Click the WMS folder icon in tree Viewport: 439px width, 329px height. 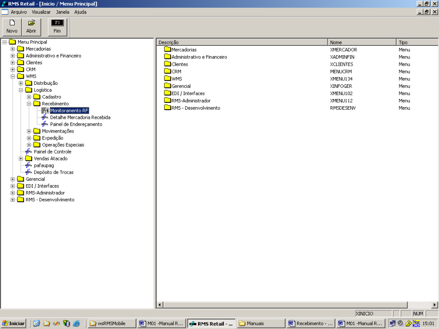pyautogui.click(x=20, y=76)
